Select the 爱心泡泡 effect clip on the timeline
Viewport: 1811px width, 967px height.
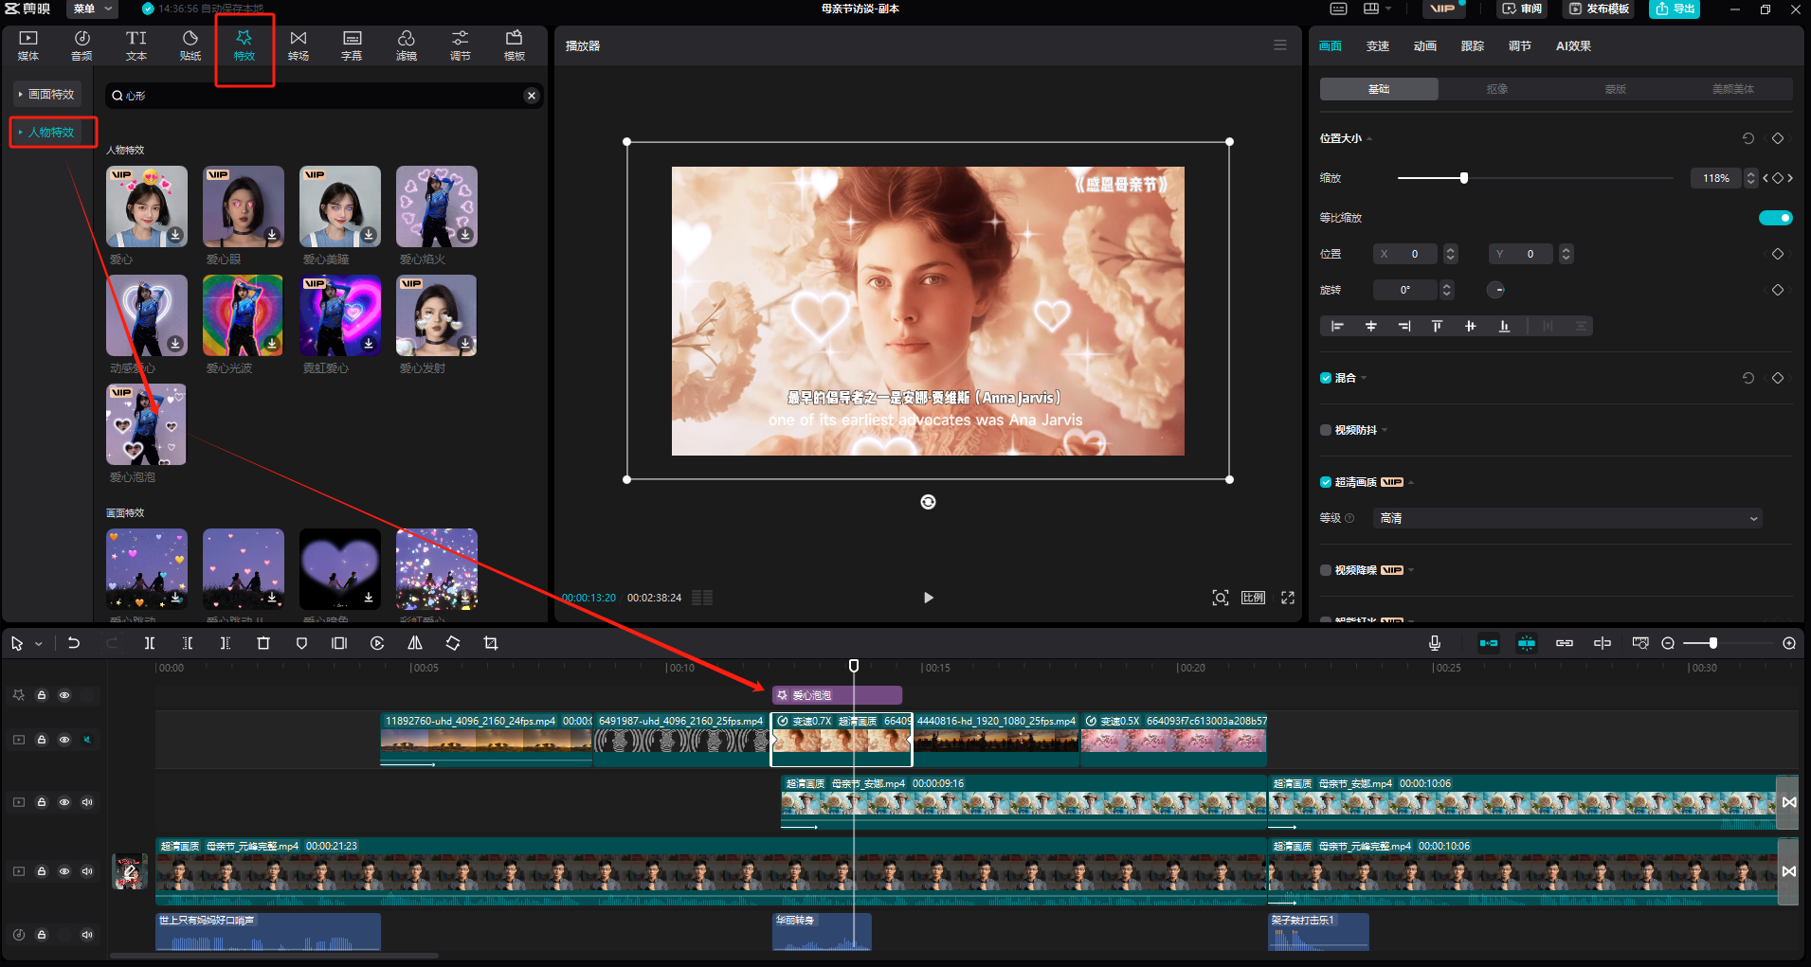[x=837, y=695]
